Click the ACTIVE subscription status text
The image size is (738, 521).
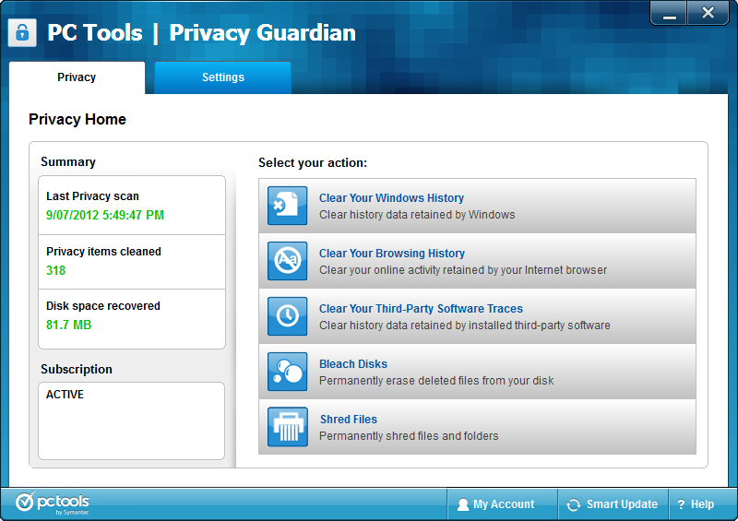[65, 395]
